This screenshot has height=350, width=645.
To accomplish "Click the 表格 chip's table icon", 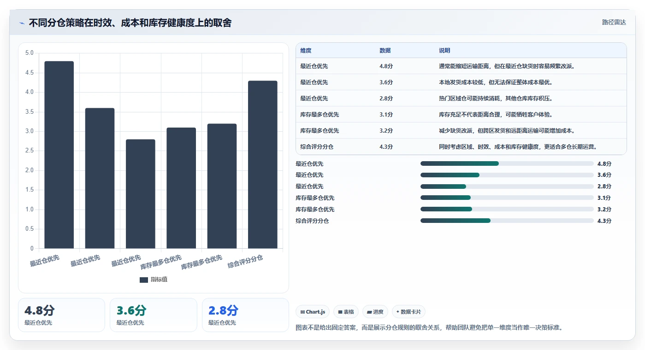I will pyautogui.click(x=340, y=312).
